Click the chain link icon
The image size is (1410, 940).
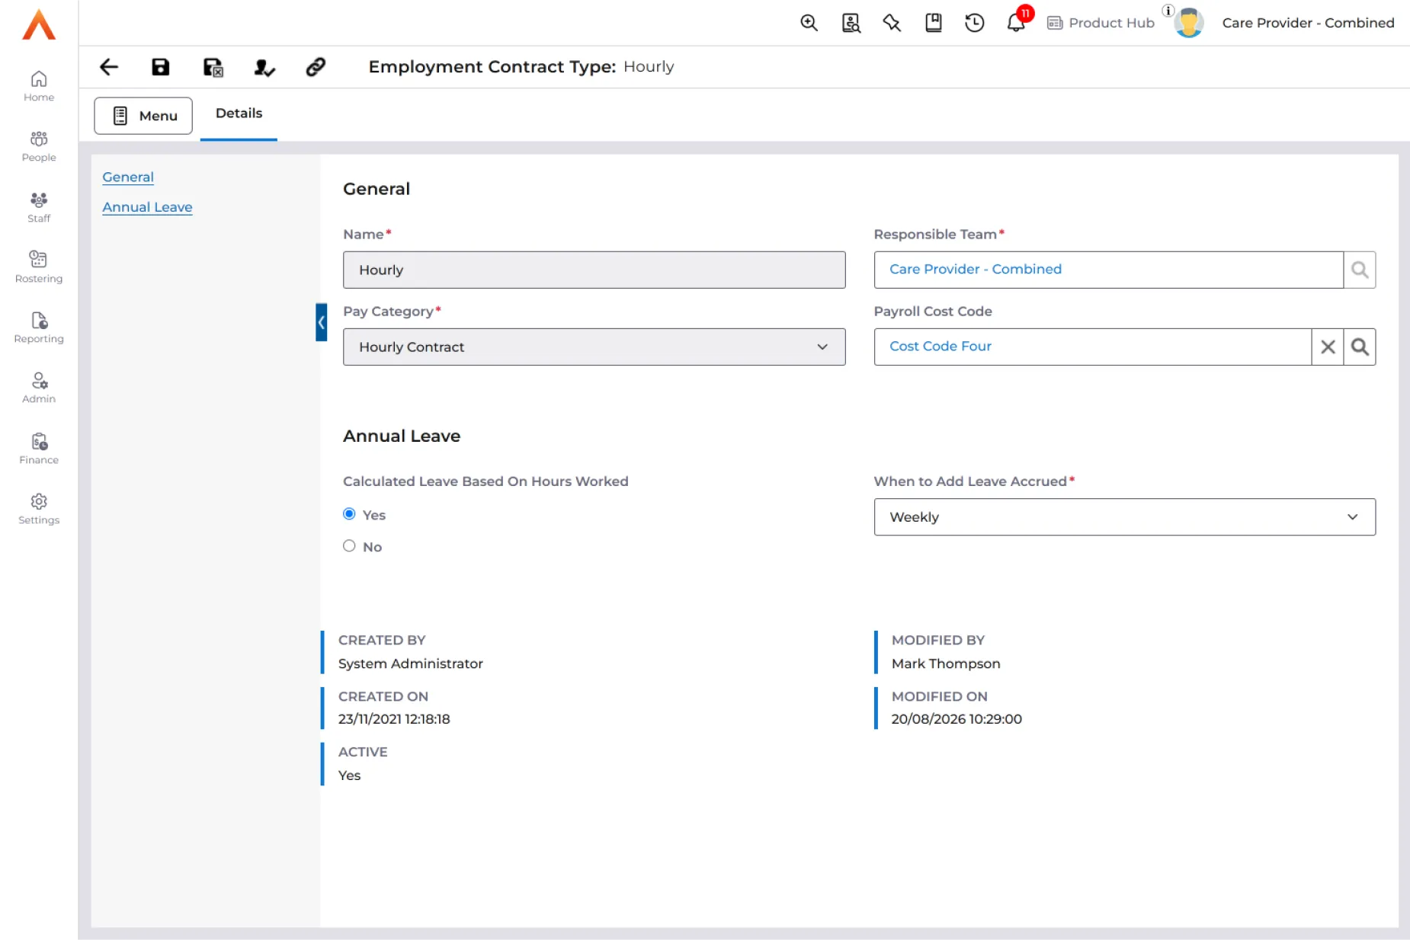(316, 67)
